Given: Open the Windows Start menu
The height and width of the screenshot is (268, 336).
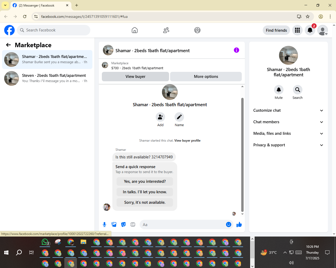Looking at the screenshot, I should [6, 253].
